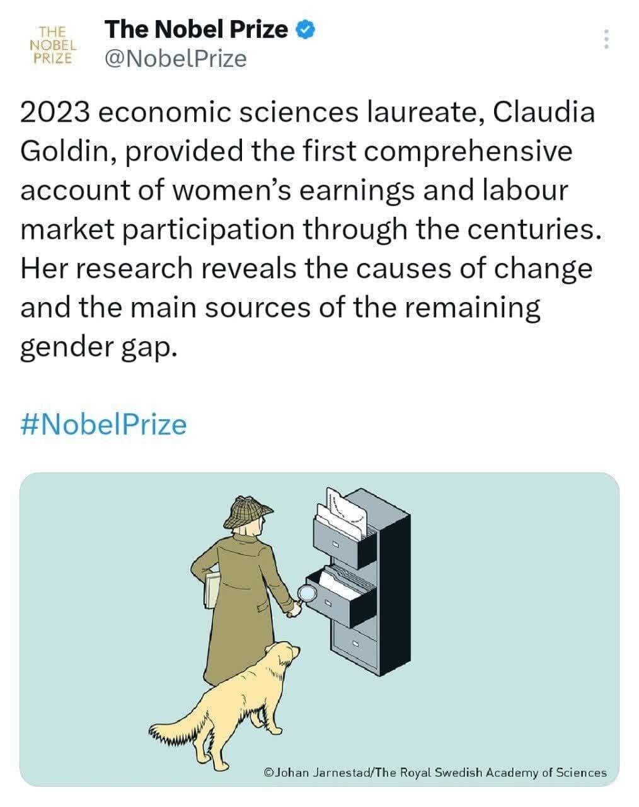The height and width of the screenshot is (807, 639).
Task: Click the Nobel Prize profile logo avatar
Action: click(53, 44)
